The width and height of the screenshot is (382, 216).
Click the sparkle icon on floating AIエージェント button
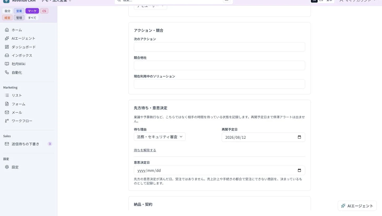[x=343, y=206]
